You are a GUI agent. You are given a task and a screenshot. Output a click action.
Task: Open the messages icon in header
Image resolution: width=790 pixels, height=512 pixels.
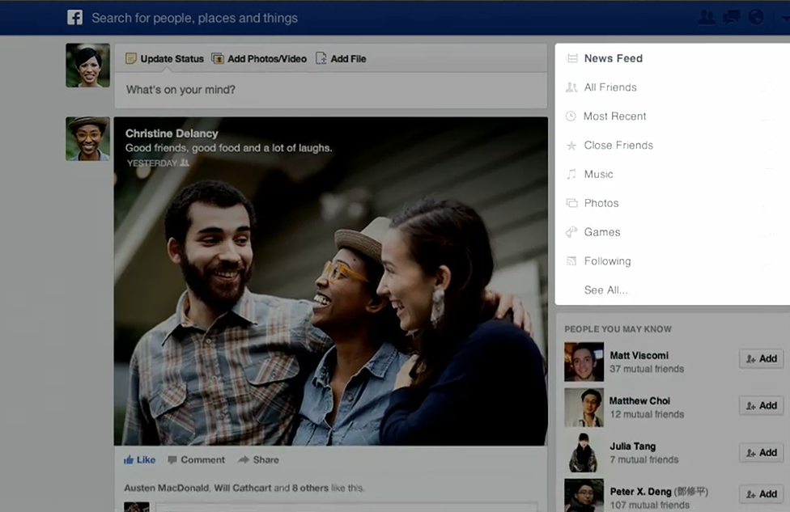(x=731, y=18)
